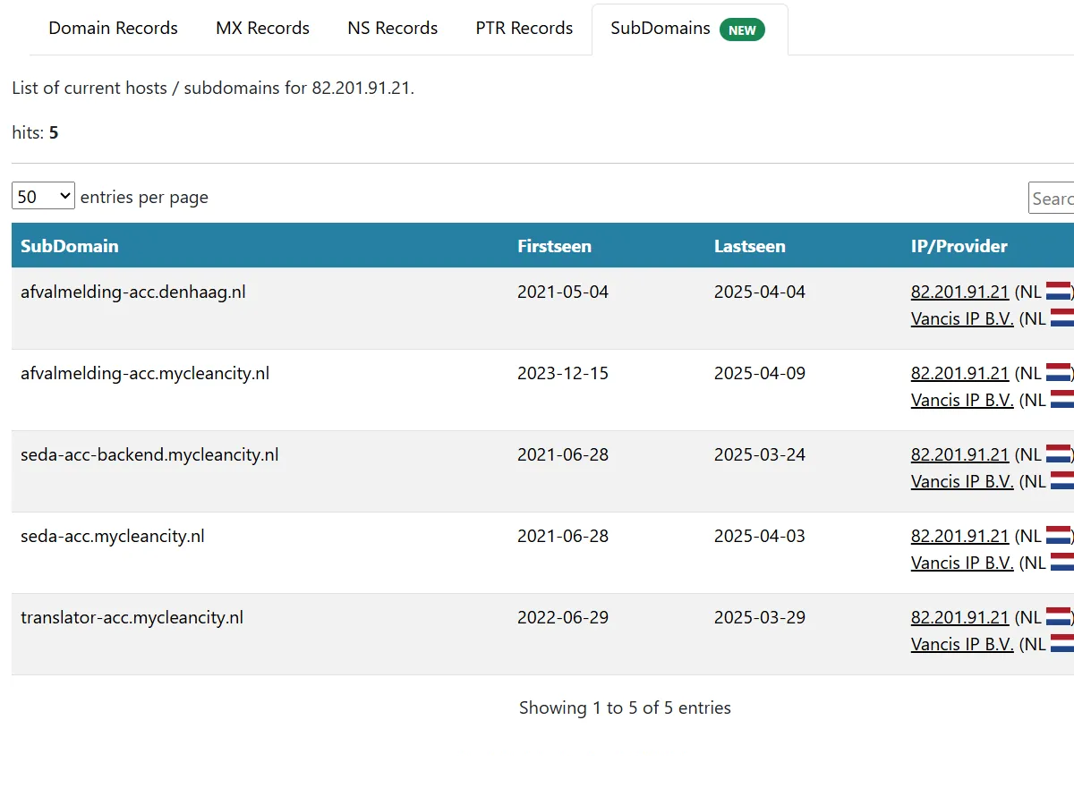Focus the table search field
The width and height of the screenshot is (1074, 805).
tap(1052, 198)
